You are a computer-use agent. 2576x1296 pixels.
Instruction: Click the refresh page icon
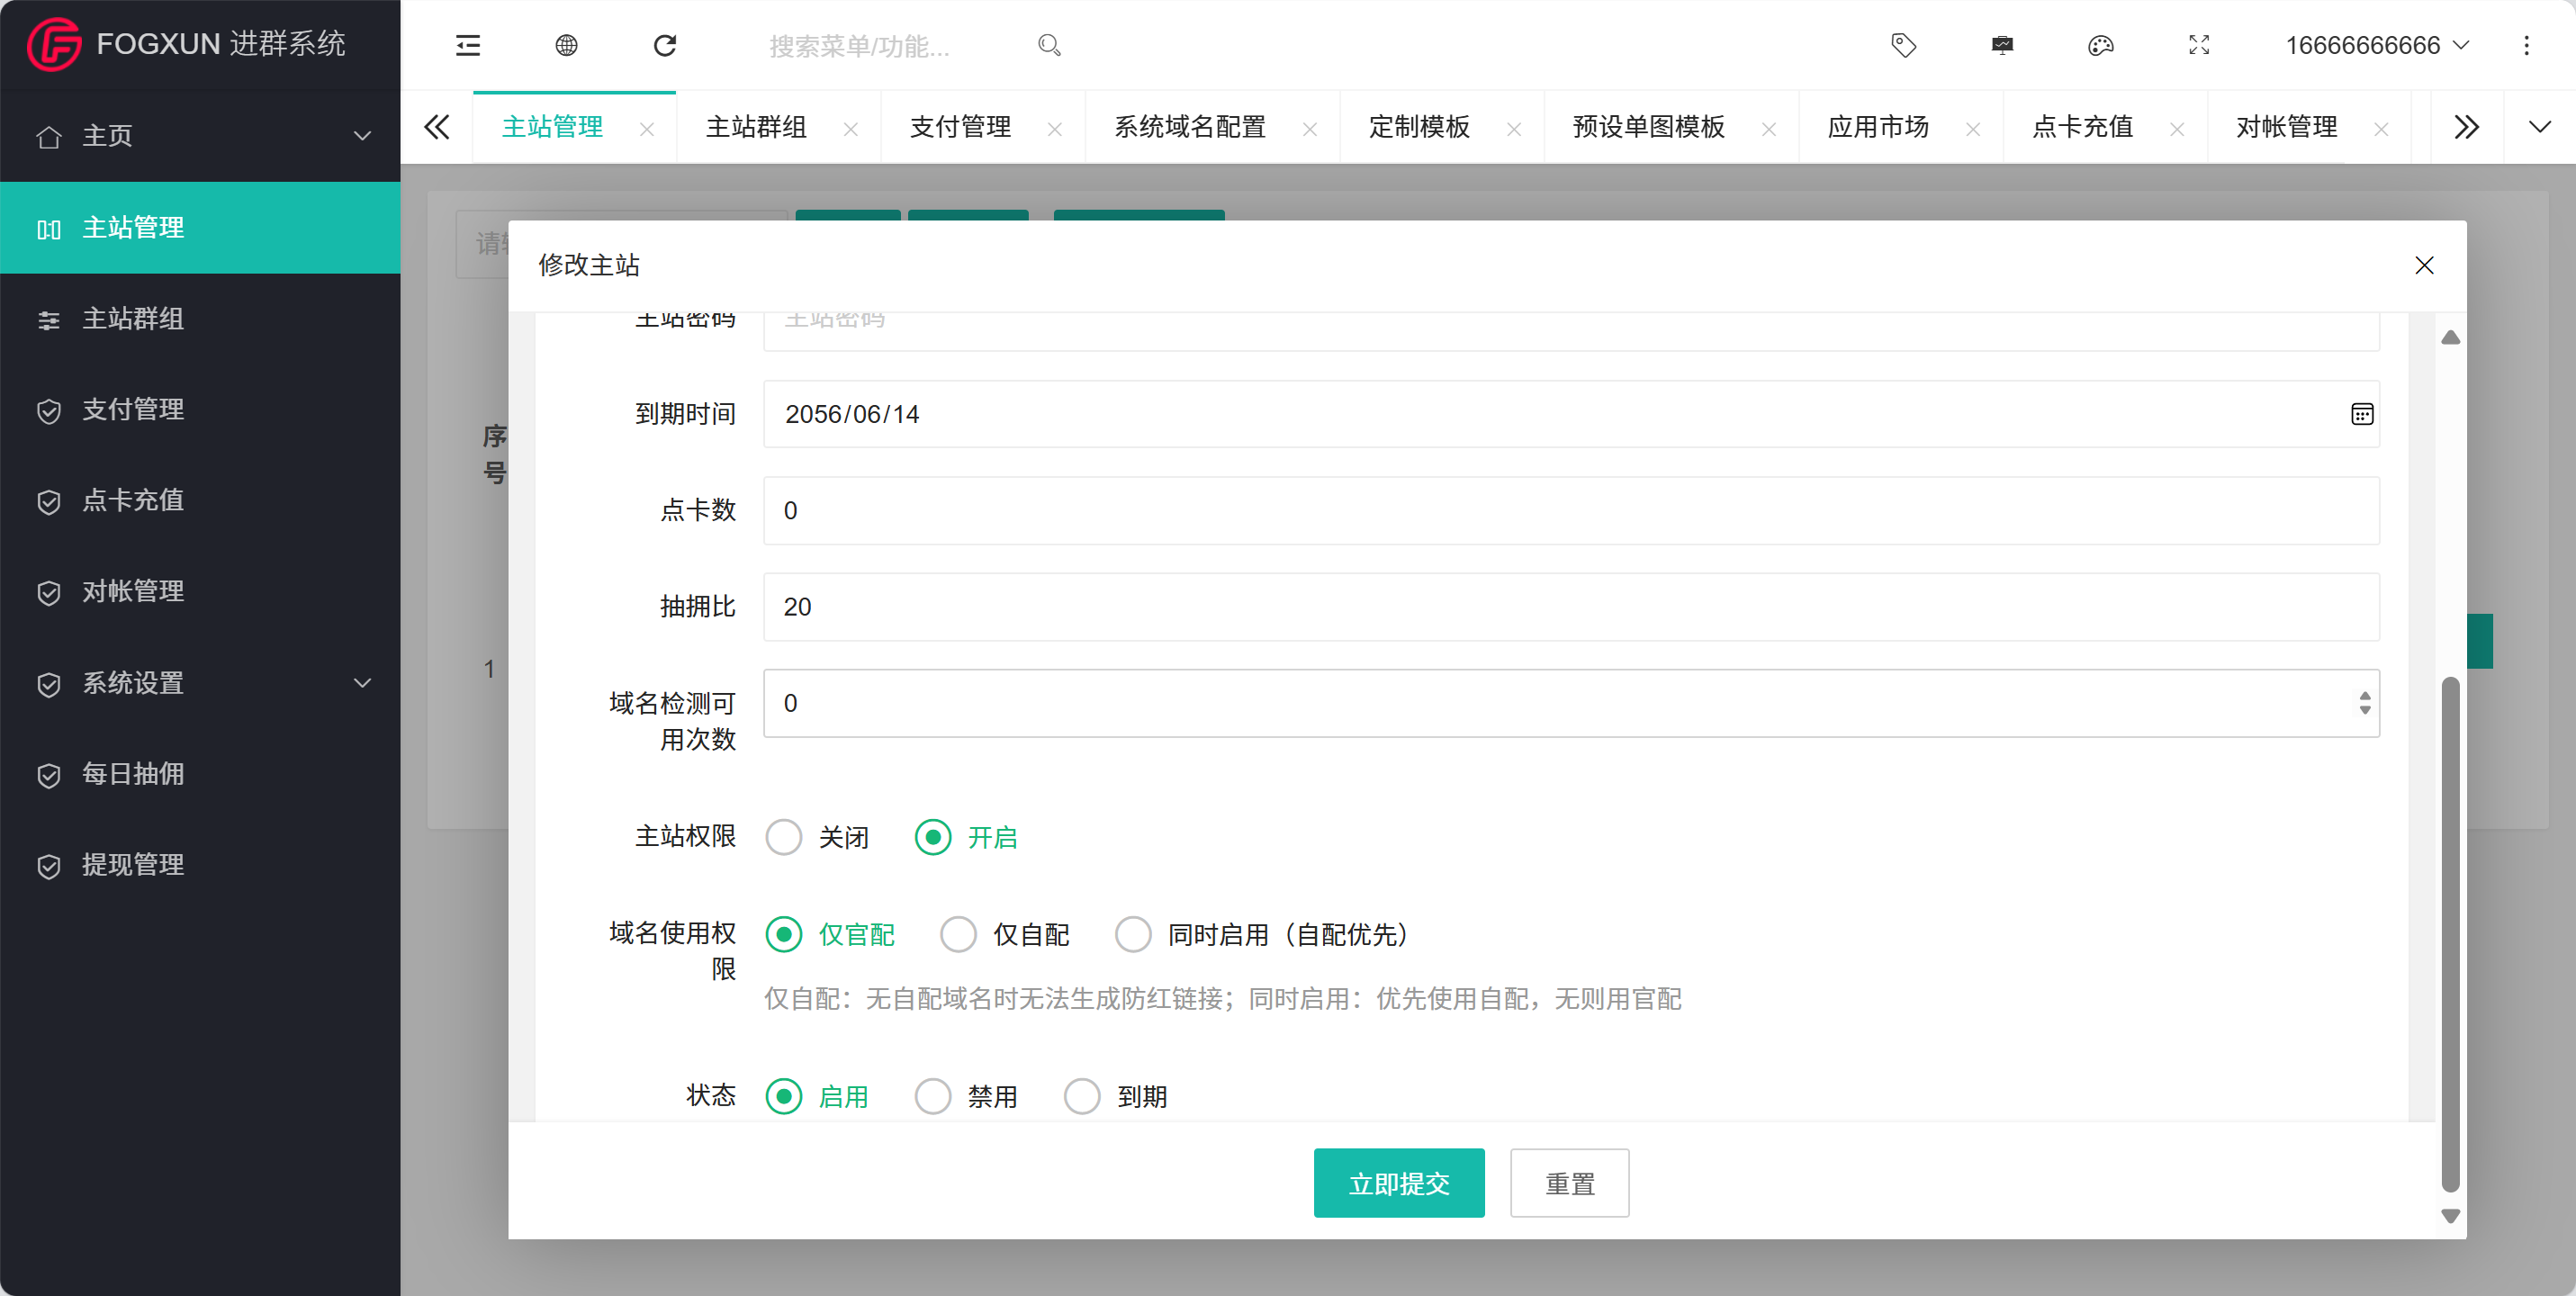665,45
